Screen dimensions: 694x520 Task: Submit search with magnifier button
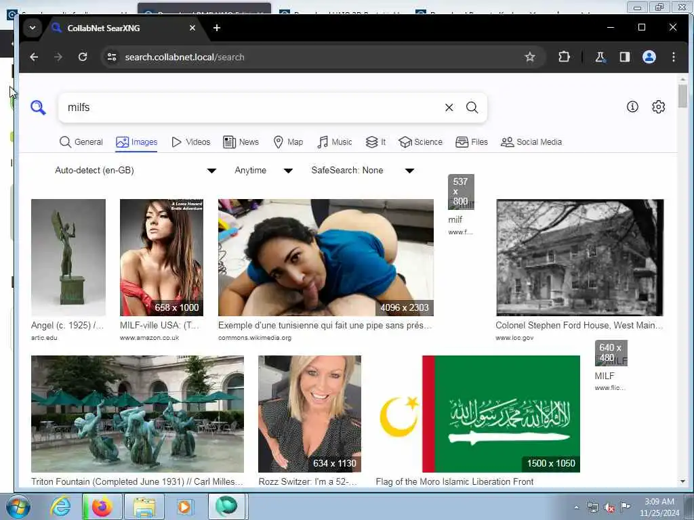tap(472, 108)
